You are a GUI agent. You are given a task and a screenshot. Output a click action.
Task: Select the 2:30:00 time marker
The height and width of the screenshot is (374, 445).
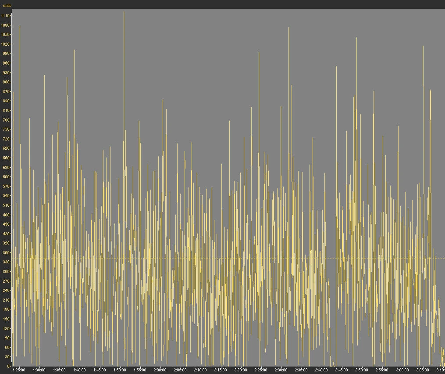point(281,370)
